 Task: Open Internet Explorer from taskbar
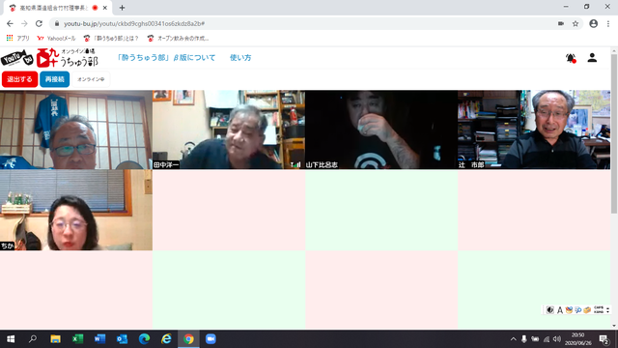pyautogui.click(x=166, y=339)
